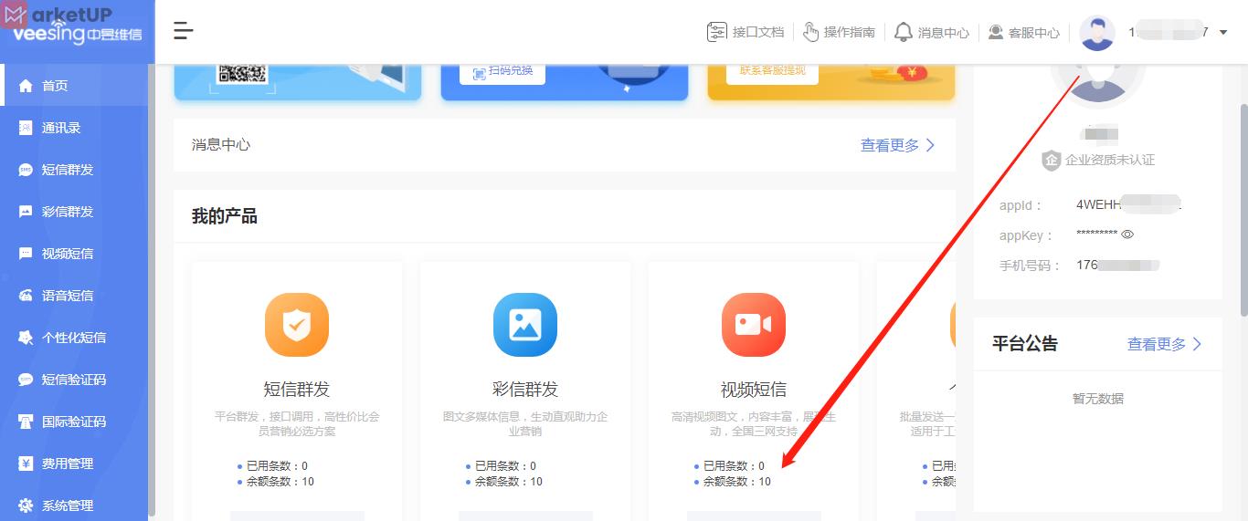The width and height of the screenshot is (1248, 521).
Task: Open 接口文档 in the top bar
Action: (746, 32)
